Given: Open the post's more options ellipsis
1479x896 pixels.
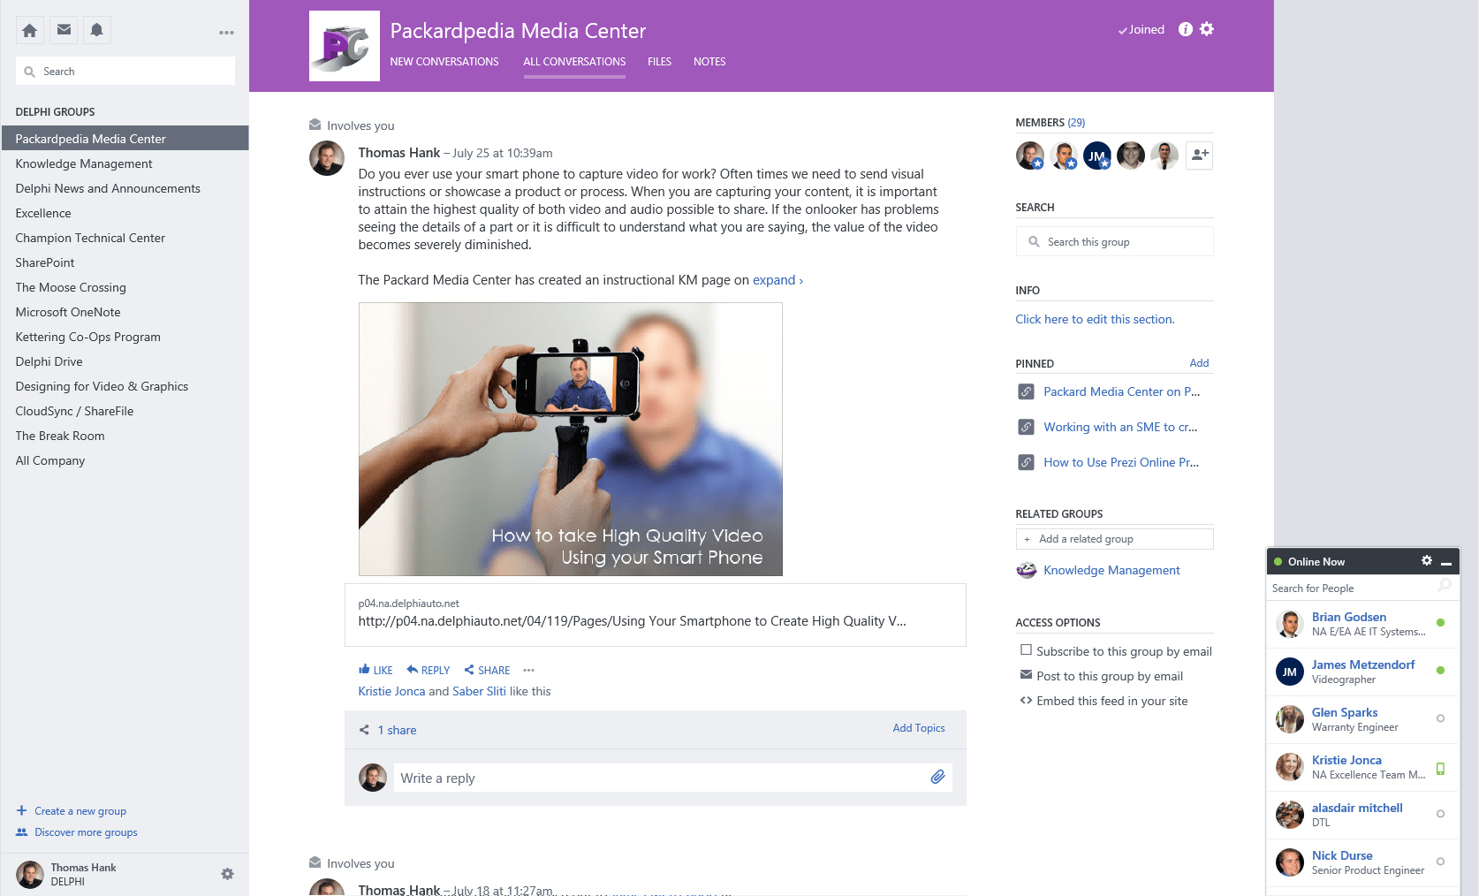Looking at the screenshot, I should pos(528,670).
